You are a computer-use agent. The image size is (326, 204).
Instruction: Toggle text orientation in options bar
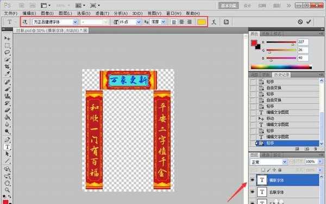[25, 22]
